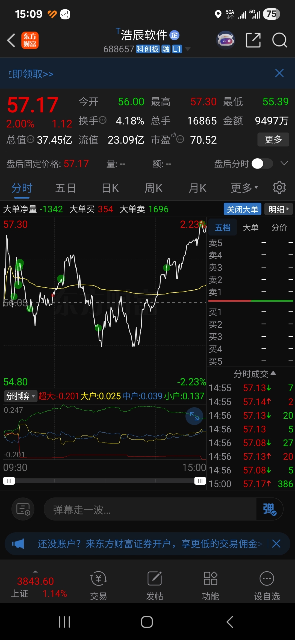Open the 上证 index ticker
The width and height of the screenshot is (295, 640).
pos(36,586)
